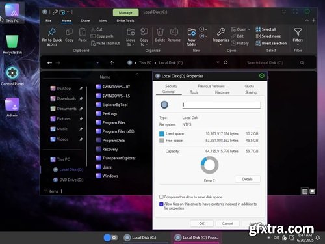The image size is (325, 244).
Task: Open the Drive Tools tab
Action: click(125, 21)
